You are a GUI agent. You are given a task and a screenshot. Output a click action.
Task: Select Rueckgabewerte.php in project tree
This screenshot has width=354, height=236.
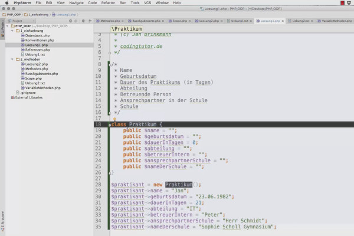pos(41,74)
